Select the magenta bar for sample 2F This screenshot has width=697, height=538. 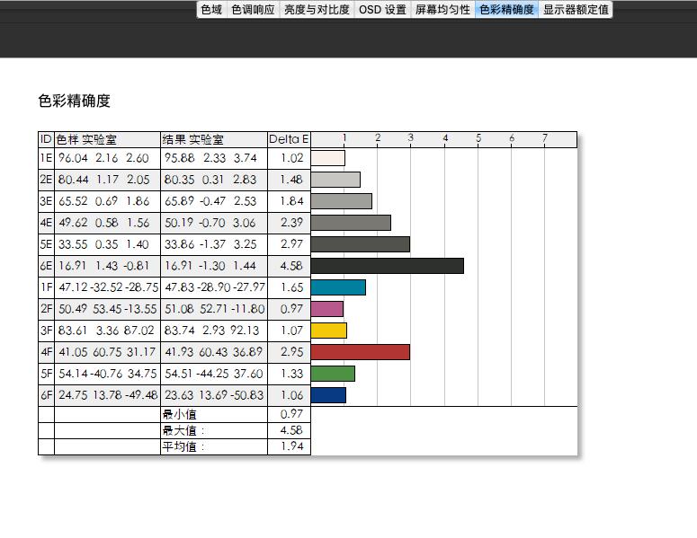327,309
